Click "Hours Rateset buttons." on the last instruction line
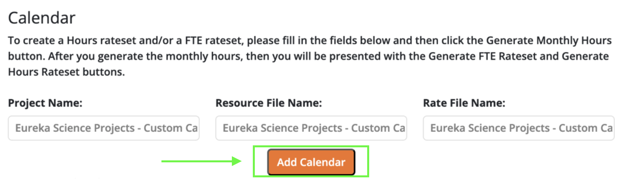Viewport: 622px width, 188px height. click(66, 72)
